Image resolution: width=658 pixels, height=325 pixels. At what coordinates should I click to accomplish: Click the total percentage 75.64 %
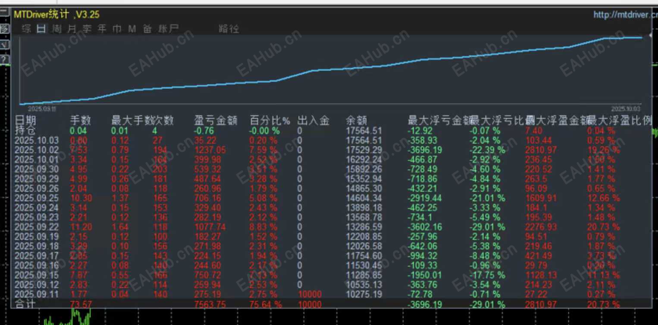point(266,304)
